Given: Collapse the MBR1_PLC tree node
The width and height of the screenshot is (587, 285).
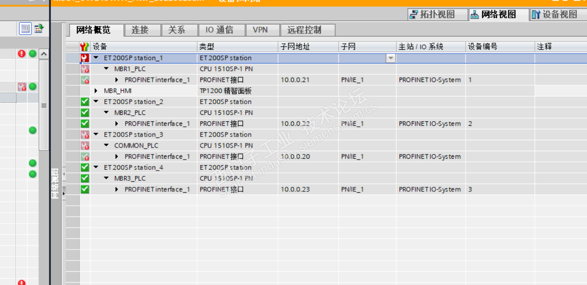Looking at the screenshot, I should pos(106,69).
